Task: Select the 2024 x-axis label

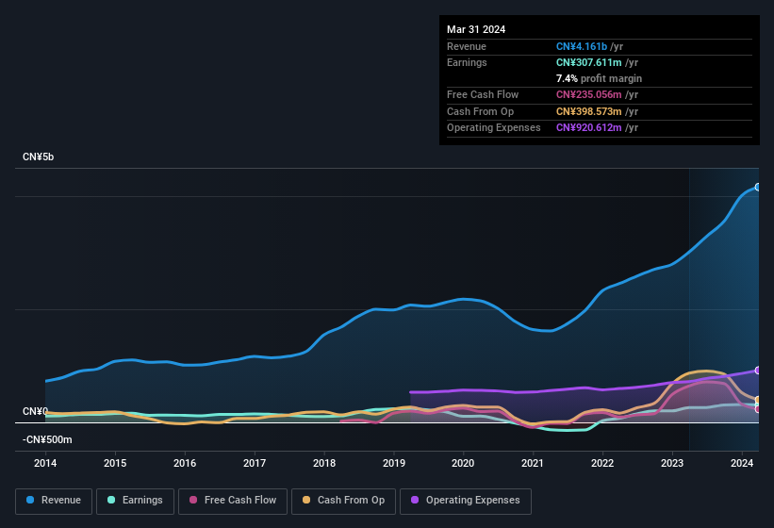Action: tap(742, 463)
